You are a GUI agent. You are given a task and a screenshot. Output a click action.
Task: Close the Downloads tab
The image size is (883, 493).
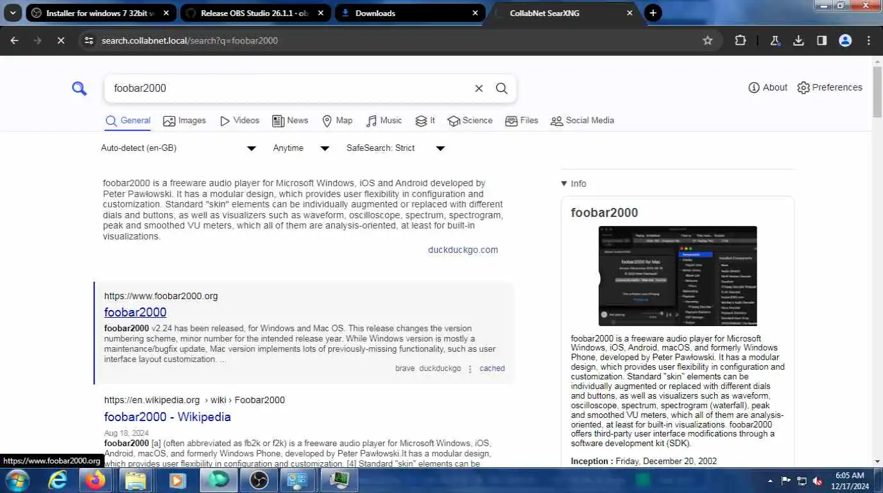476,13
